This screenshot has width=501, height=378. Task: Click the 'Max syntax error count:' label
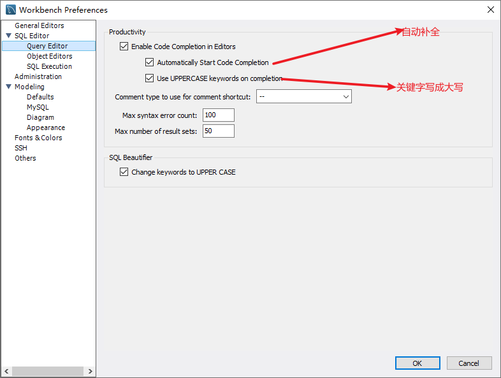[160, 115]
